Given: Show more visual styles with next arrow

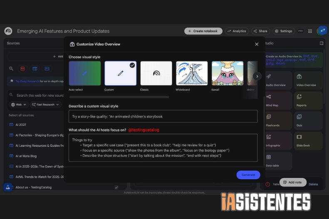Looking at the screenshot, I should tap(257, 76).
